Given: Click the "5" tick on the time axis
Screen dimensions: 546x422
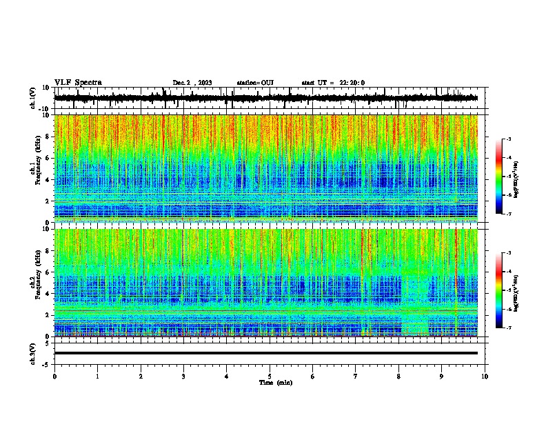Looking at the screenshot, I should pyautogui.click(x=270, y=376).
